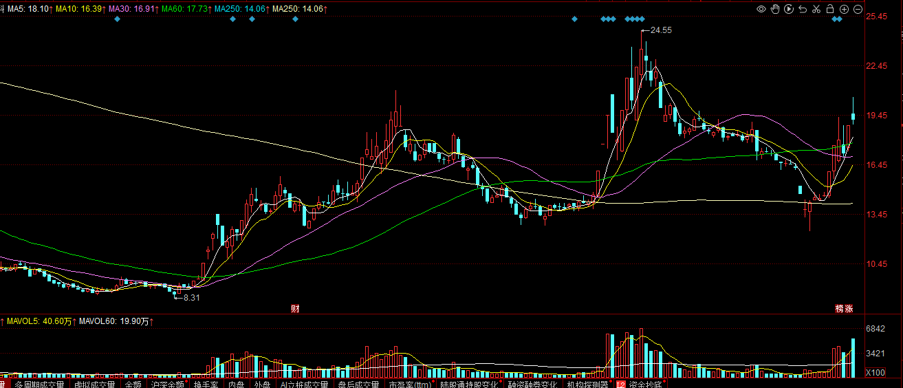Click the 8.31 low price label
Viewport: 903px width, 388px height.
[x=192, y=297]
